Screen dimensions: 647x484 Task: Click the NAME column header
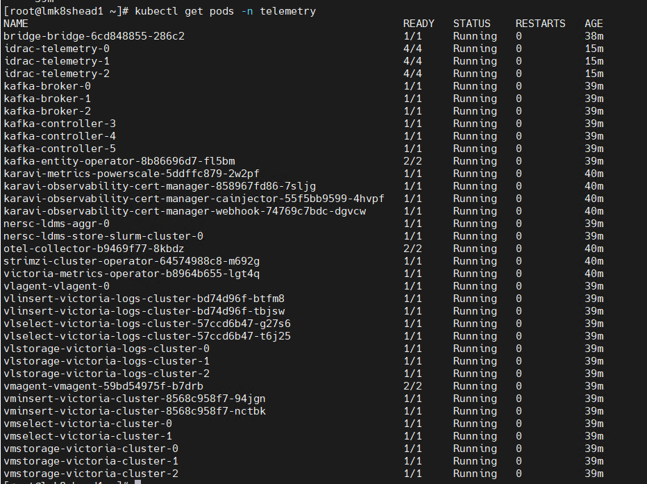[16, 24]
